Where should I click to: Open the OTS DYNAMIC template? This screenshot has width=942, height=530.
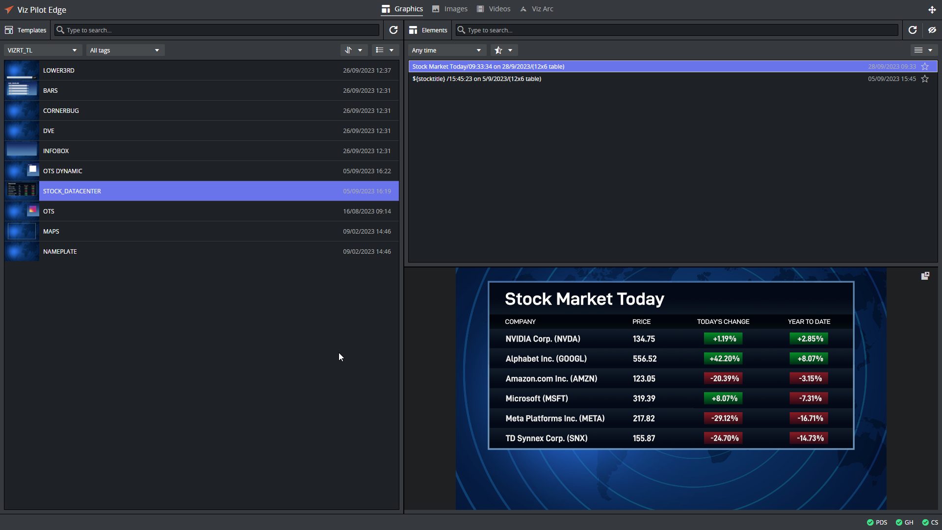pos(63,171)
